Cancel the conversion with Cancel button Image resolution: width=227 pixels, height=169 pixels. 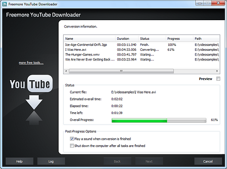pos(208,161)
